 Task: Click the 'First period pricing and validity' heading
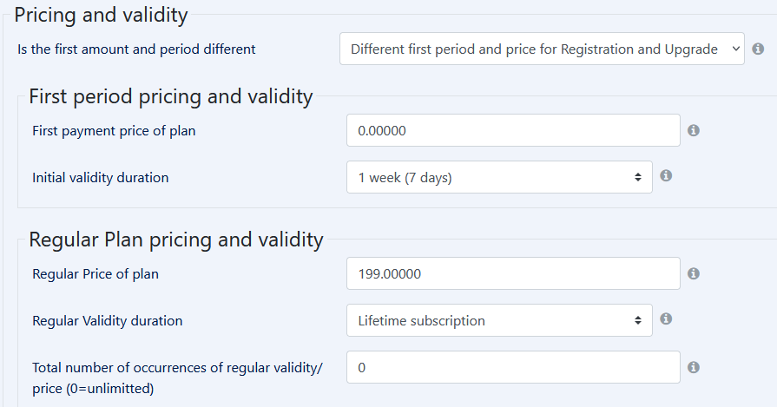click(171, 96)
